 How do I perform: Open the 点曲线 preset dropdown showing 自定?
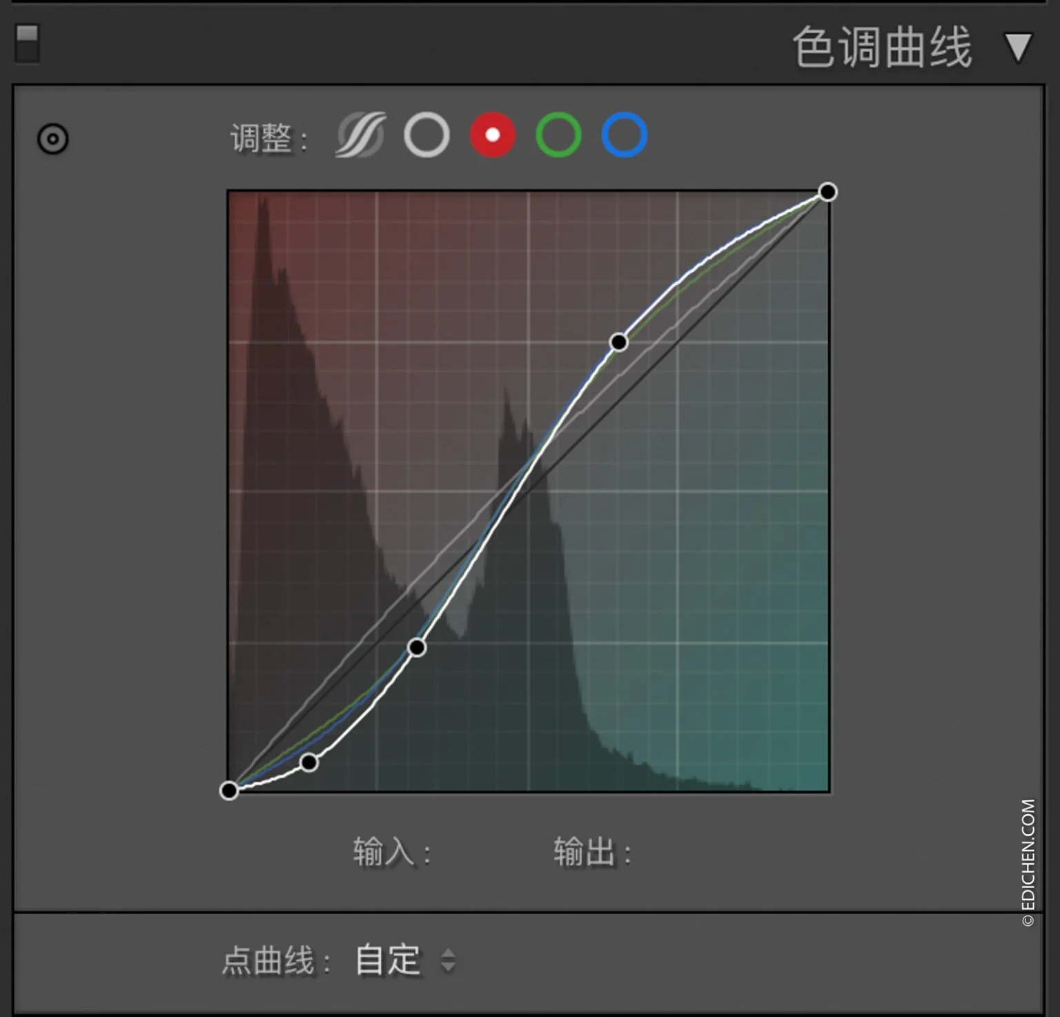pyautogui.click(x=405, y=960)
